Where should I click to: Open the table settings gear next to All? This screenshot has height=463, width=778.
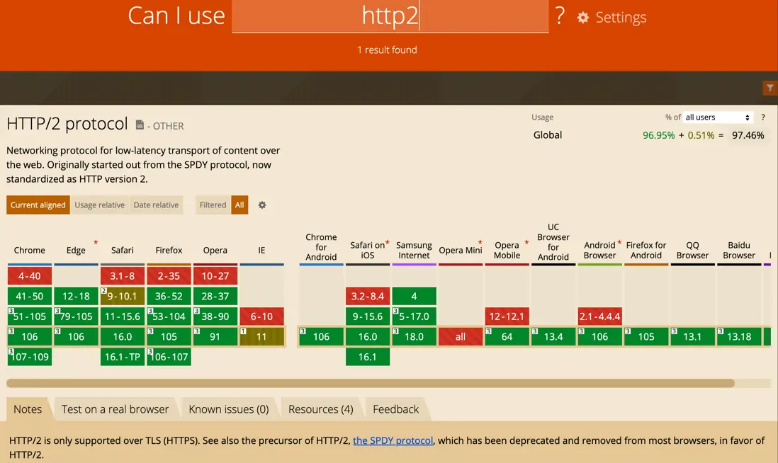[262, 205]
